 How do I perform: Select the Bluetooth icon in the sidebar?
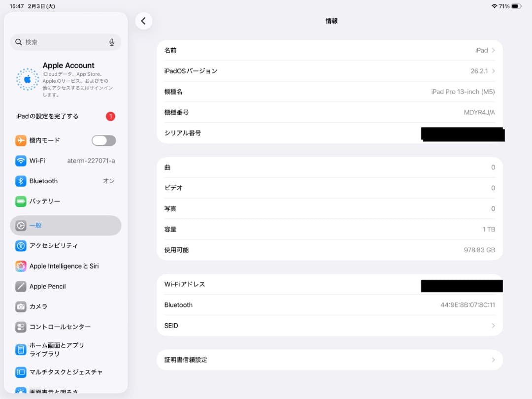20,181
